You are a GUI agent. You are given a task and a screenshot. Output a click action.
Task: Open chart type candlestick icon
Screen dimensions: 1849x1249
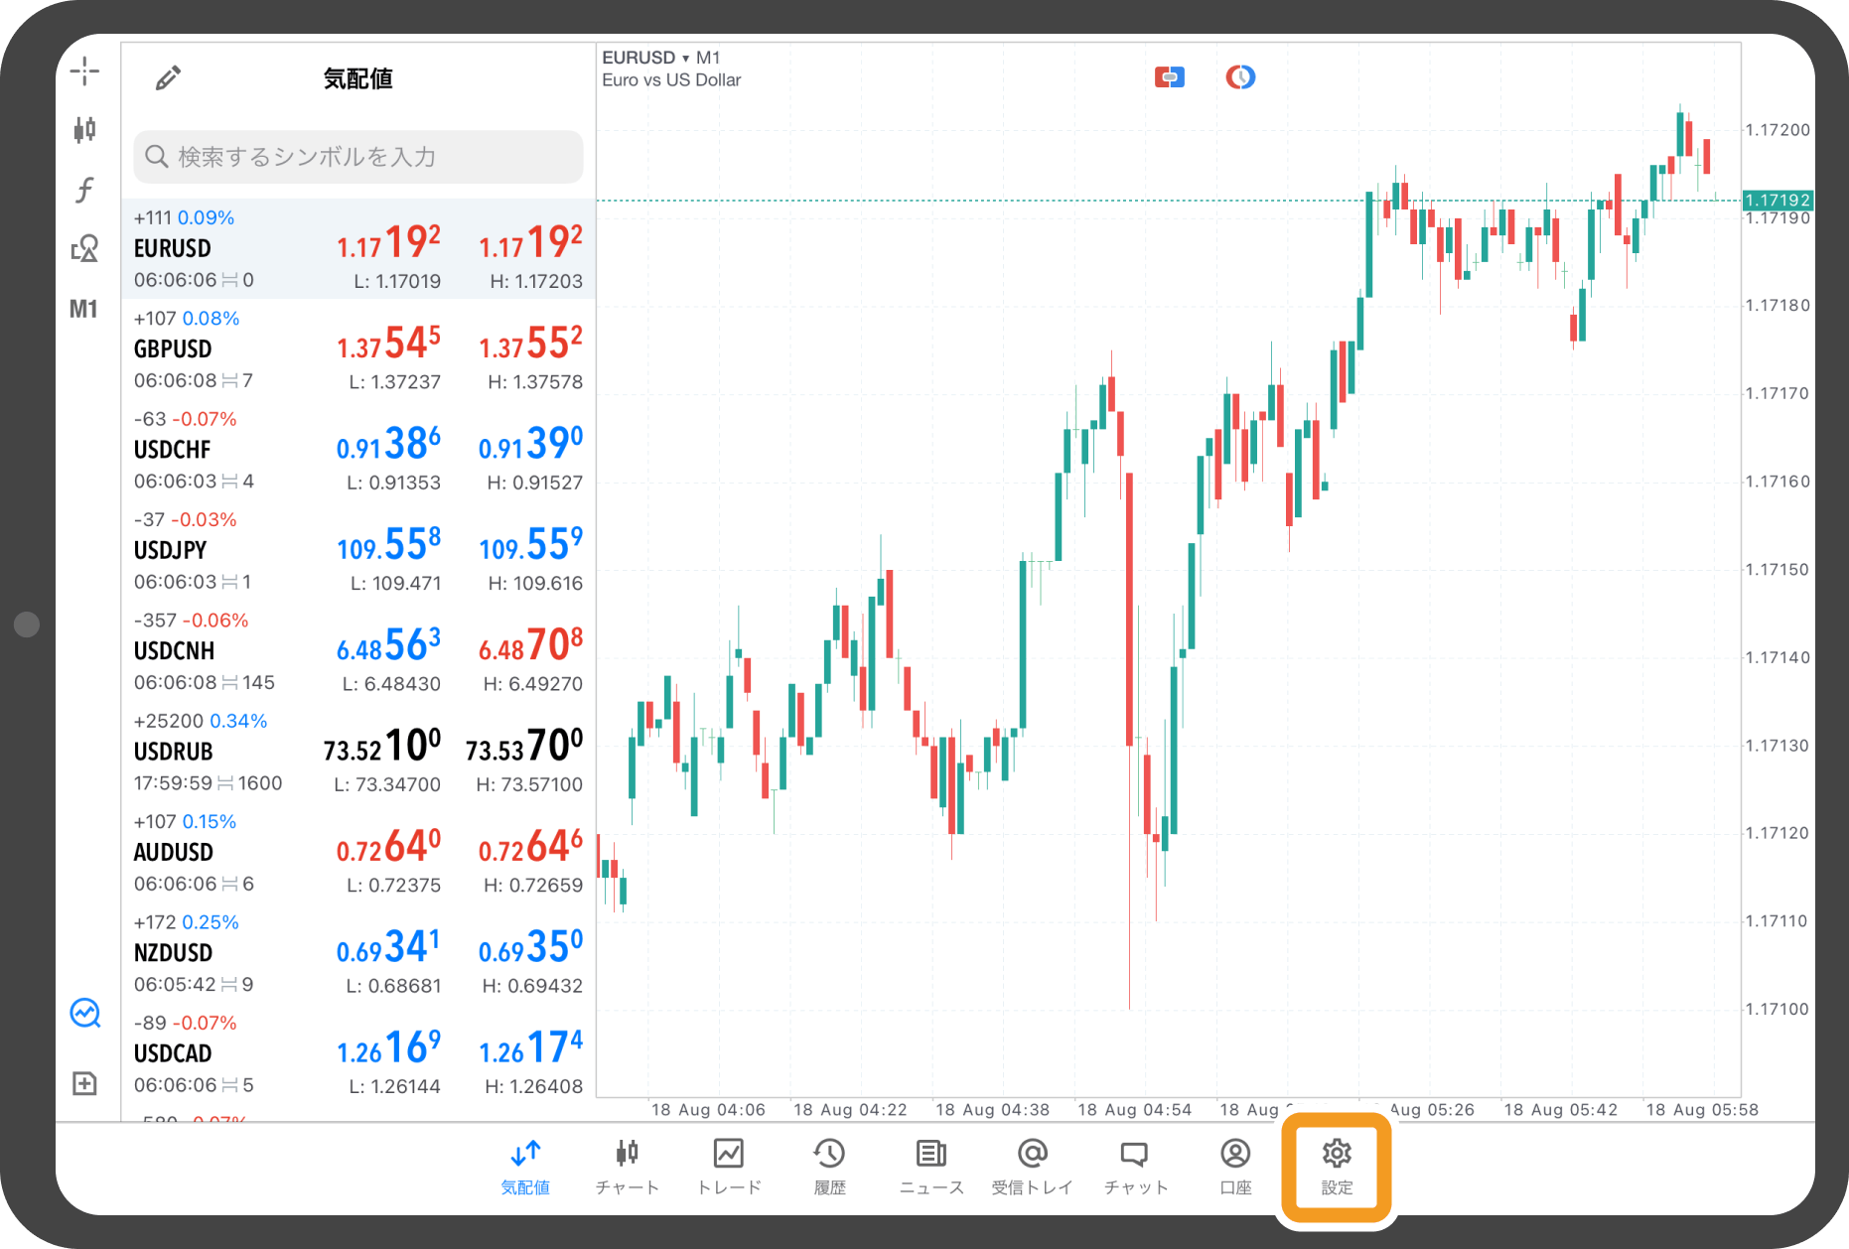[85, 129]
